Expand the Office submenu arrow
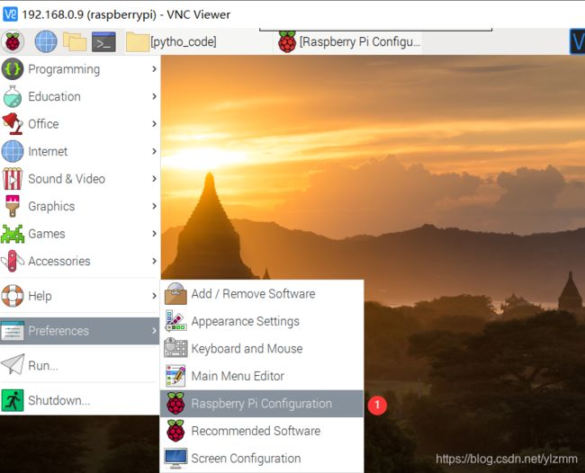The image size is (585, 473). (x=154, y=124)
